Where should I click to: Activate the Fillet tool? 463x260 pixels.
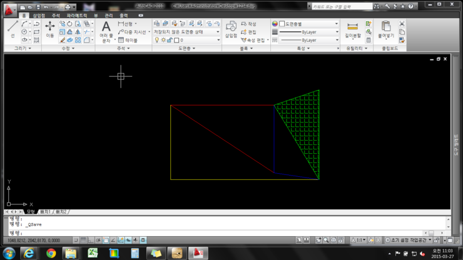(x=86, y=39)
